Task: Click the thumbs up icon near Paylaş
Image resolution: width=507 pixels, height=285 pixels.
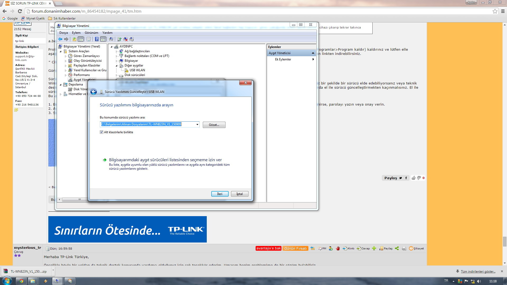Action: (x=414, y=178)
